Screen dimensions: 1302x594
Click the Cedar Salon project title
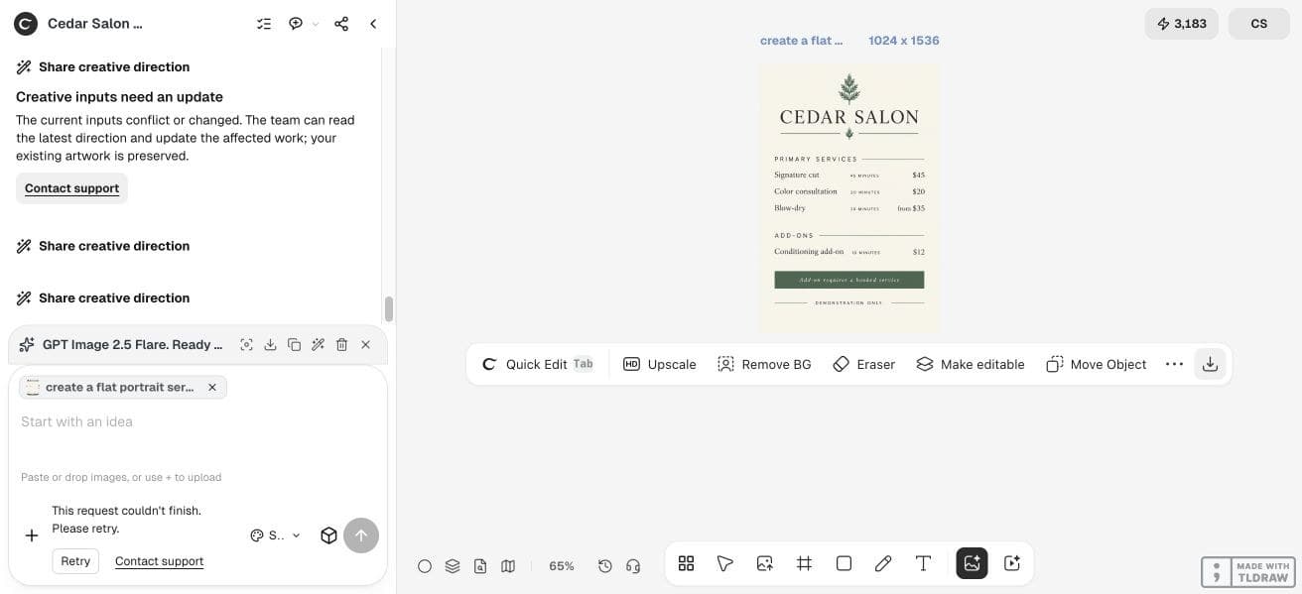(95, 24)
